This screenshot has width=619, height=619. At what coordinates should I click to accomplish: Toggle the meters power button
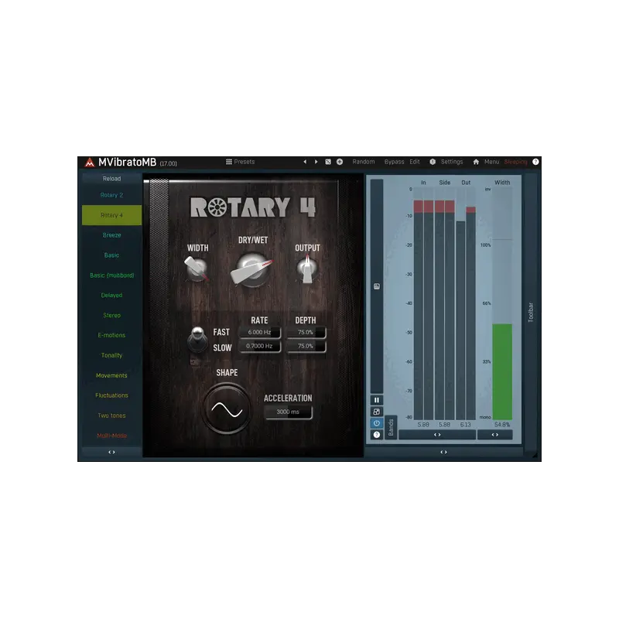point(377,423)
